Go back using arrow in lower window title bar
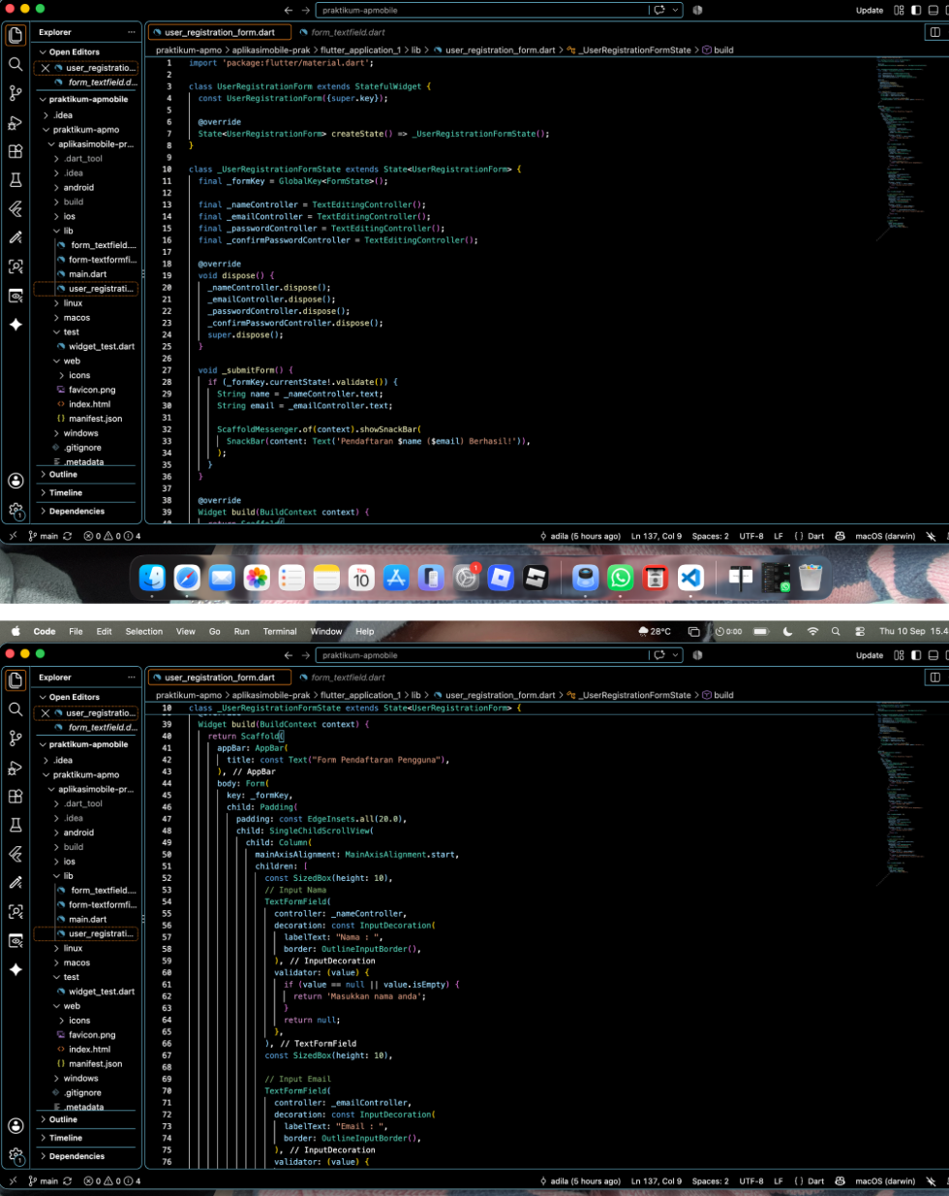The image size is (949, 1196). coord(288,655)
